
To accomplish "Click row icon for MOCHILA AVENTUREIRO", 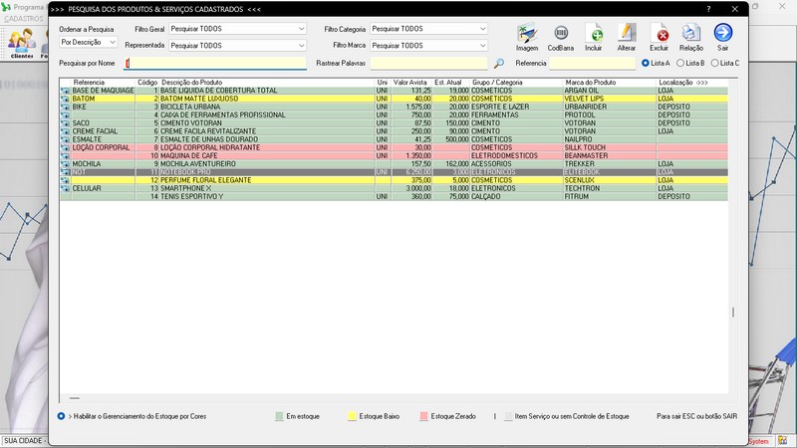I will (x=65, y=163).
